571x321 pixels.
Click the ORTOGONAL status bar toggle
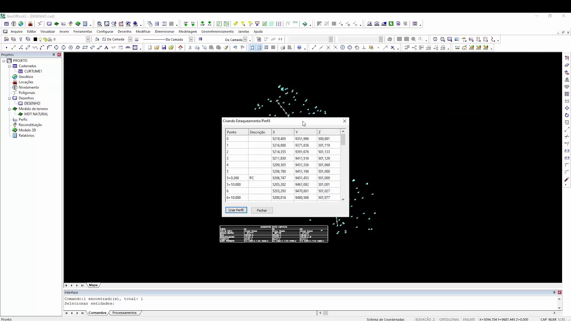[x=449, y=319]
